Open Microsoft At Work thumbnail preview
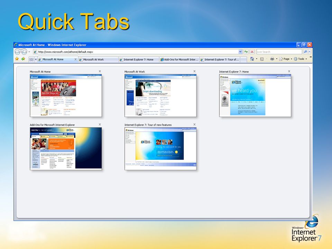The width and height of the screenshot is (332, 249). (160, 95)
